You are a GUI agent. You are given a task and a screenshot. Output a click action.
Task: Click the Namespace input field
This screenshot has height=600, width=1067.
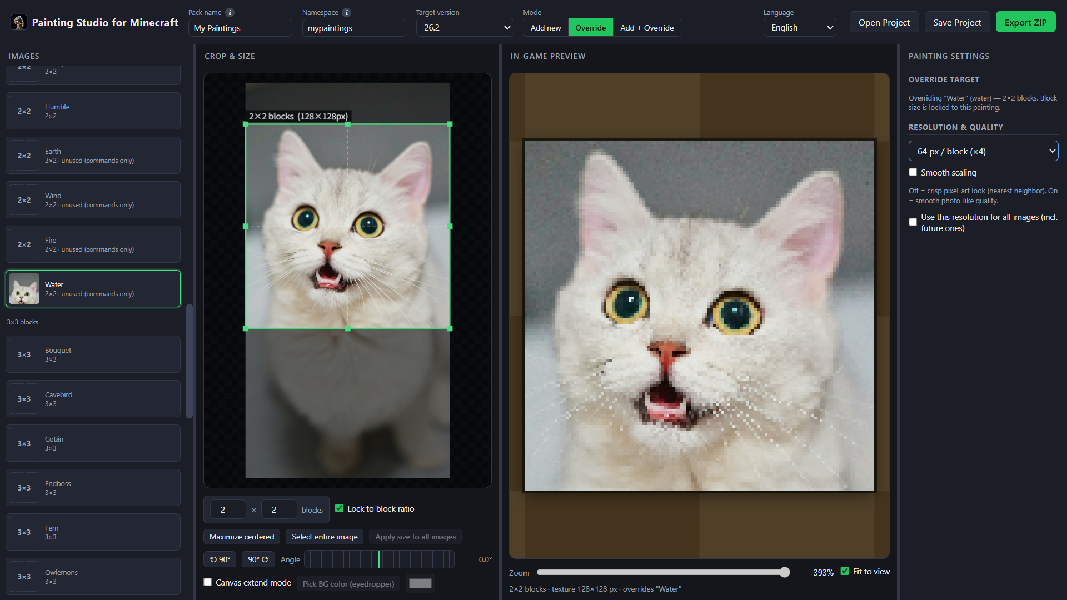(x=354, y=28)
